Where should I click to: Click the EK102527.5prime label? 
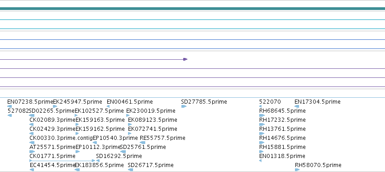[99, 111]
